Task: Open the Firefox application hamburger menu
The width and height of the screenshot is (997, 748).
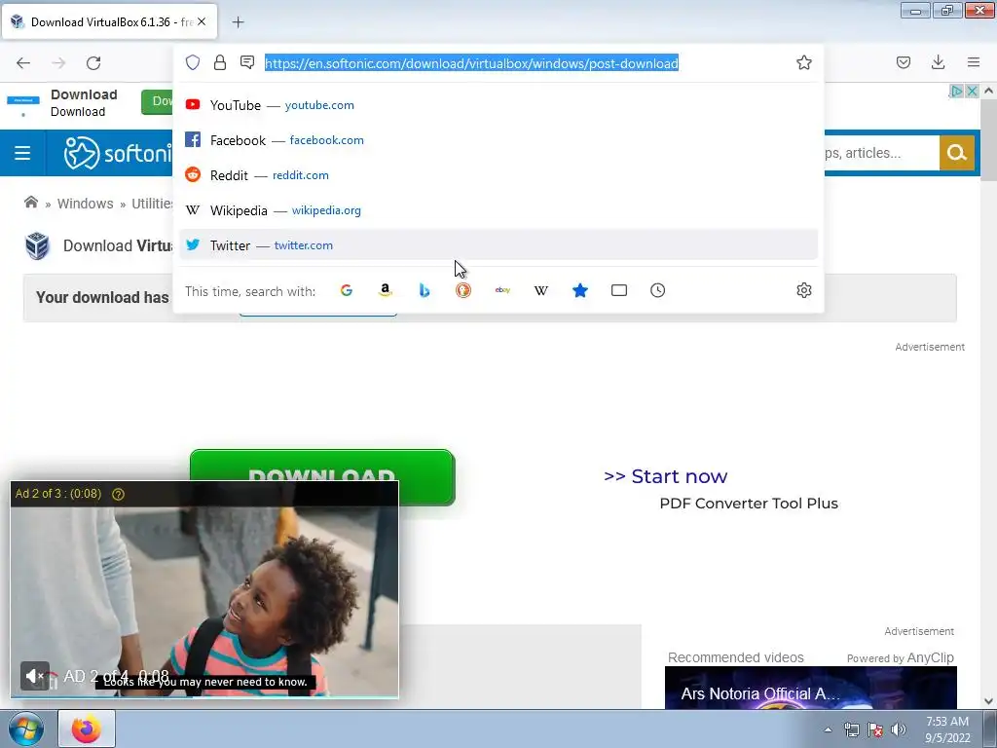Action: click(974, 62)
